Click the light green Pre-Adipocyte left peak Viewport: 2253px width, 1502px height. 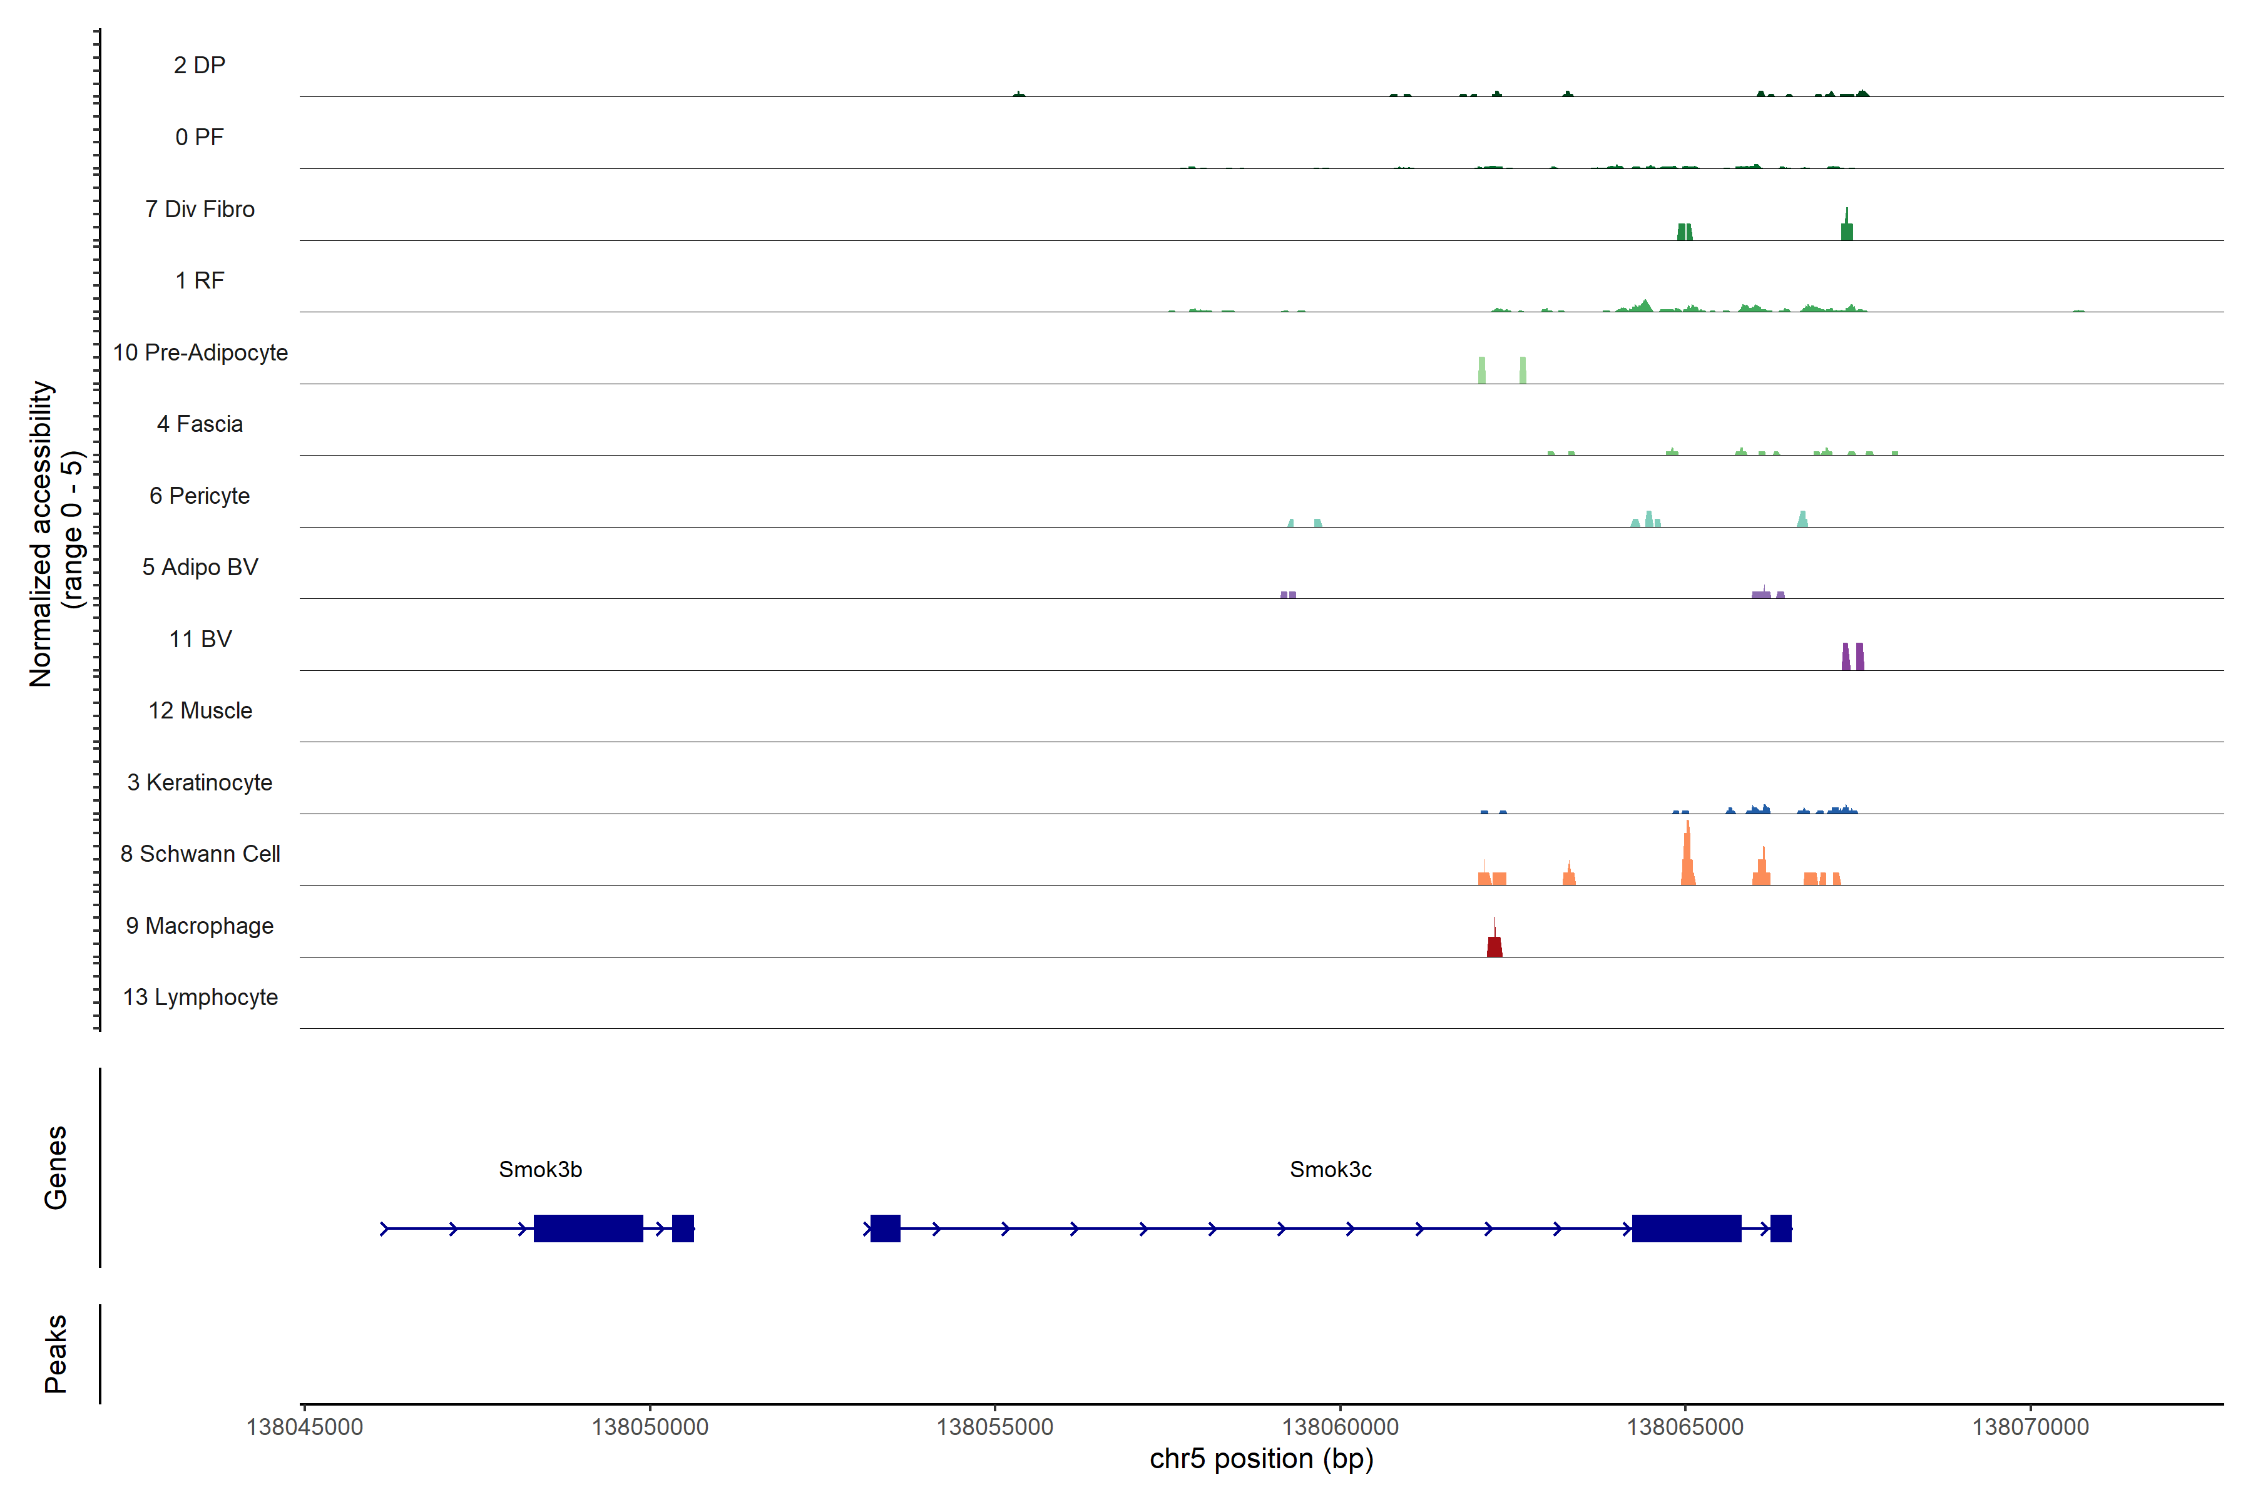coord(1482,370)
